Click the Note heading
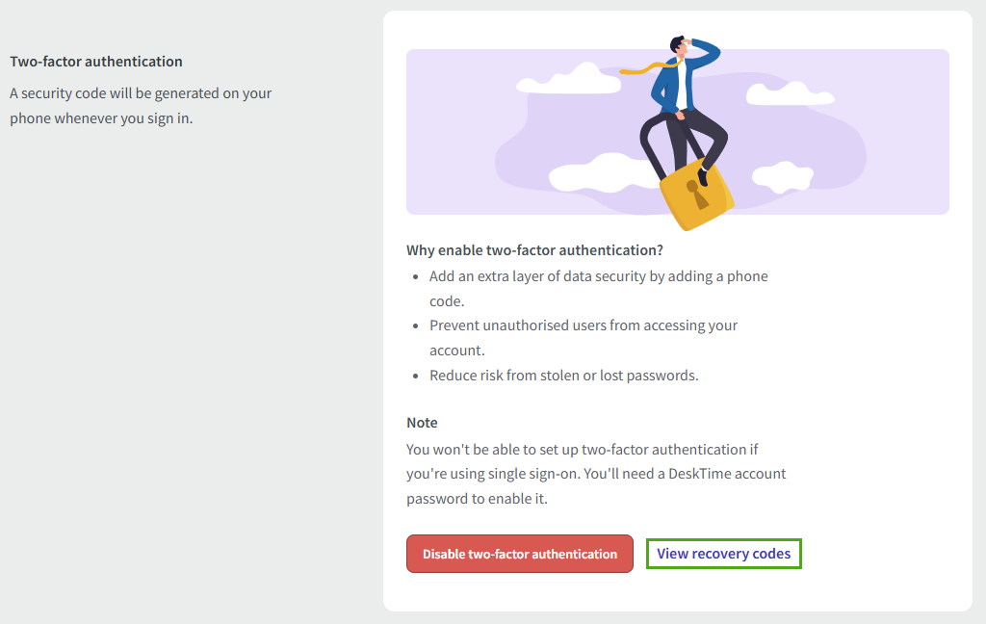 click(421, 422)
